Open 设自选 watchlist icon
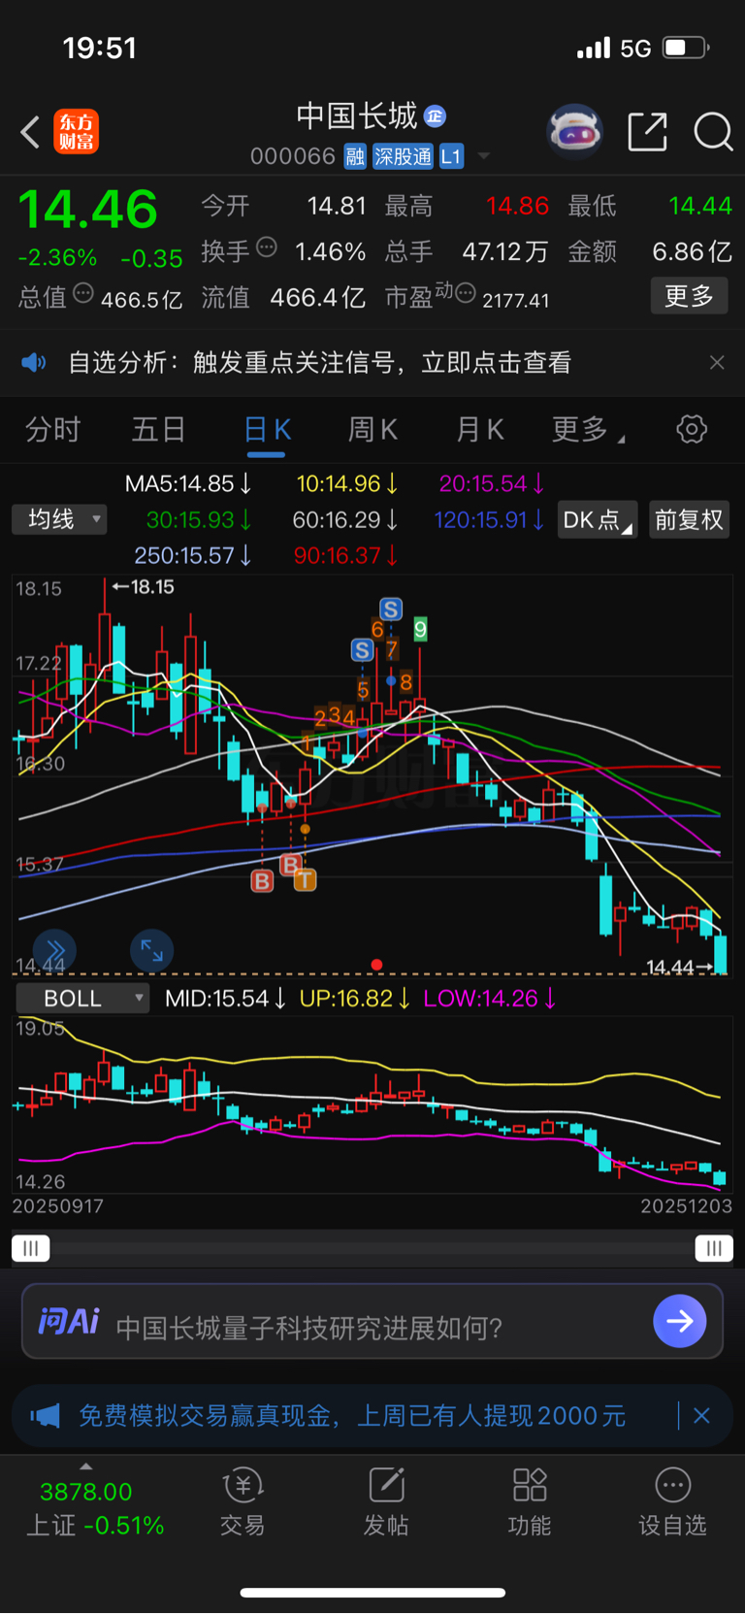Image resolution: width=745 pixels, height=1614 pixels. coord(672,1502)
